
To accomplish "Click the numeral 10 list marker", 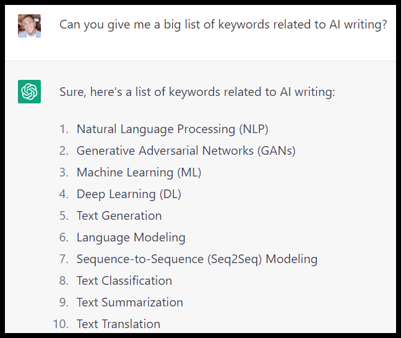I will pyautogui.click(x=61, y=324).
